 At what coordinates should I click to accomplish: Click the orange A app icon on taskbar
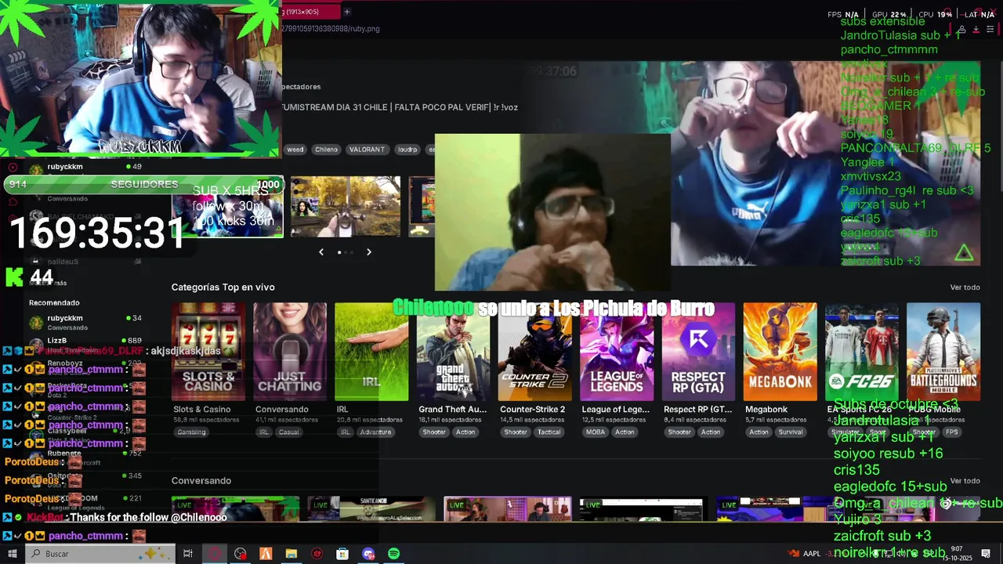266,554
